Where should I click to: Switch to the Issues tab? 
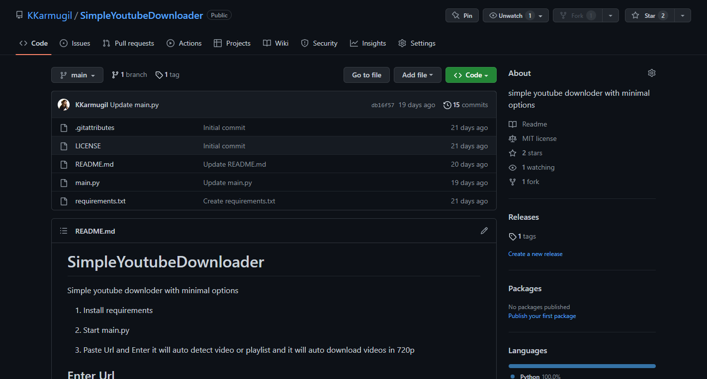point(75,43)
